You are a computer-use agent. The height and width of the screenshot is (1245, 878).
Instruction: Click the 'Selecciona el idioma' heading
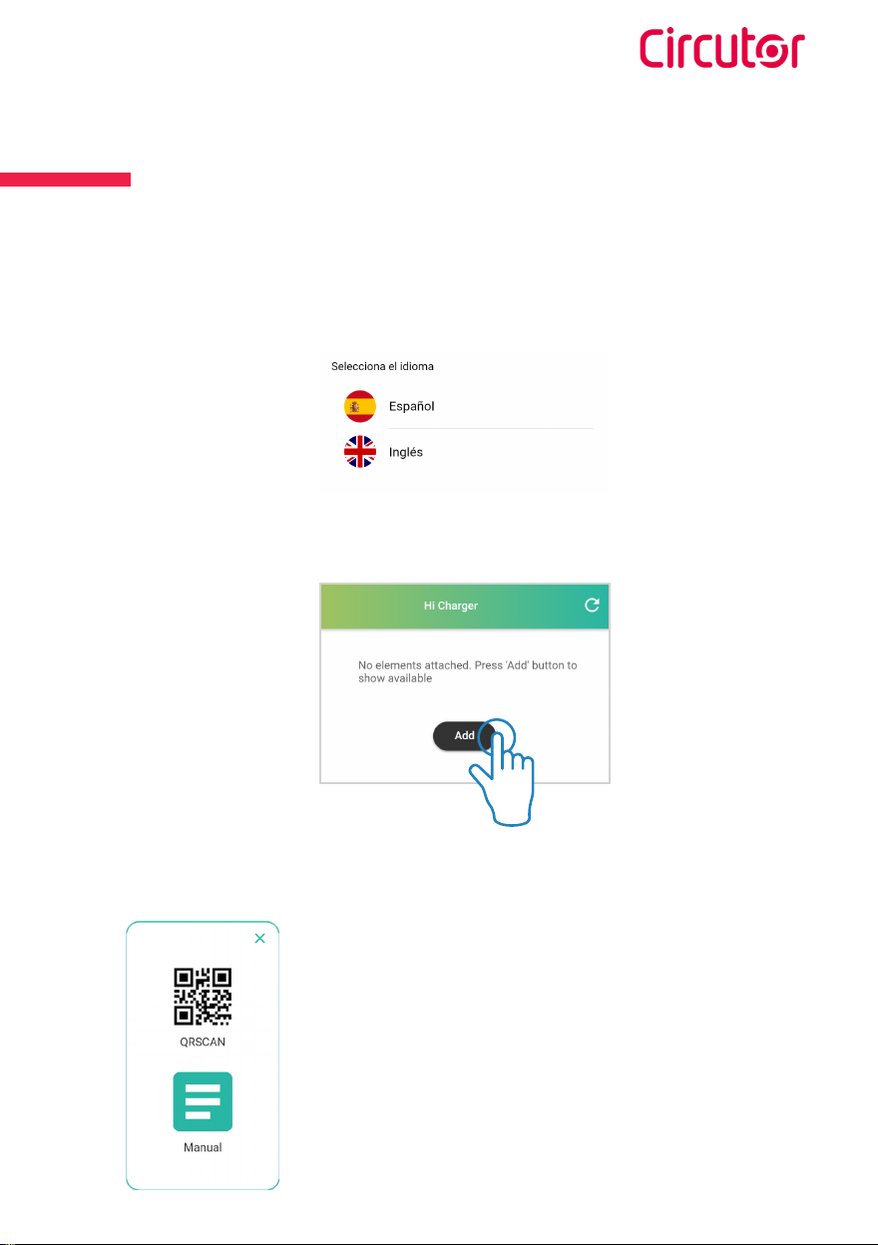pos(382,366)
